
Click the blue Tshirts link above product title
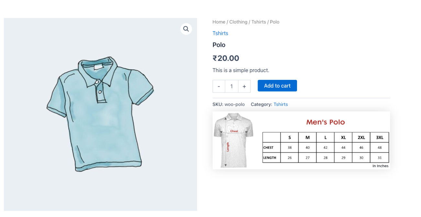220,33
